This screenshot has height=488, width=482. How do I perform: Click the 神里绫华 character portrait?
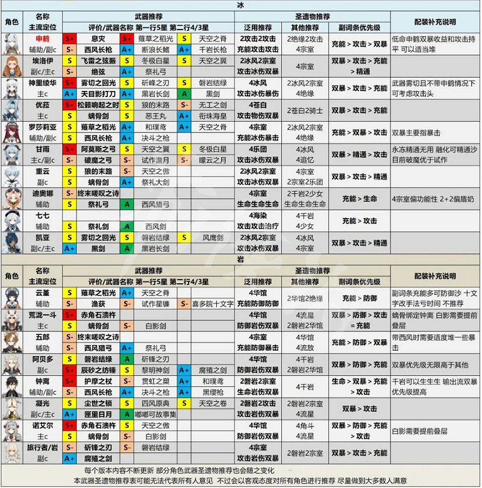coord(12,89)
